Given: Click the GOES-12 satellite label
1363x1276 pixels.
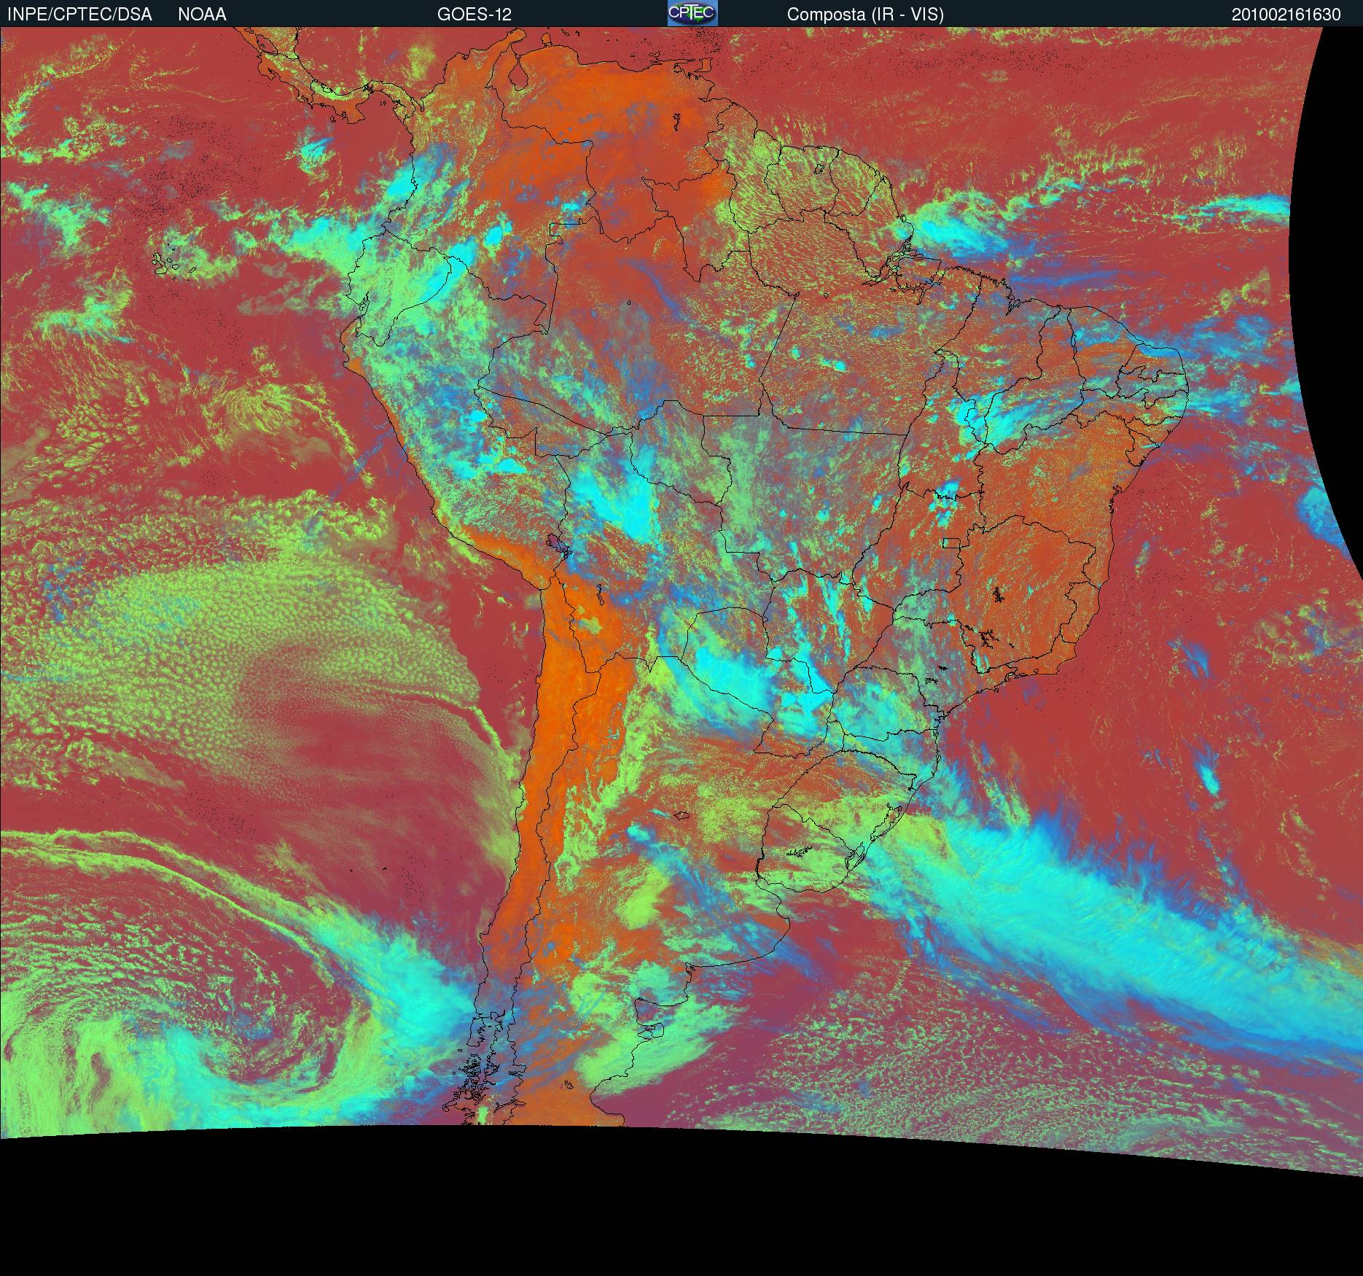Looking at the screenshot, I should click(x=474, y=15).
